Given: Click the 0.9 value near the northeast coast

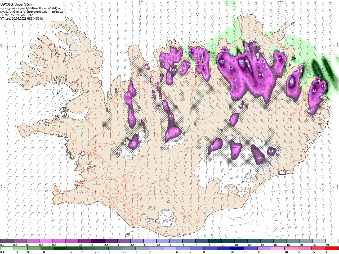Looking at the screenshot, I should [x=294, y=58].
